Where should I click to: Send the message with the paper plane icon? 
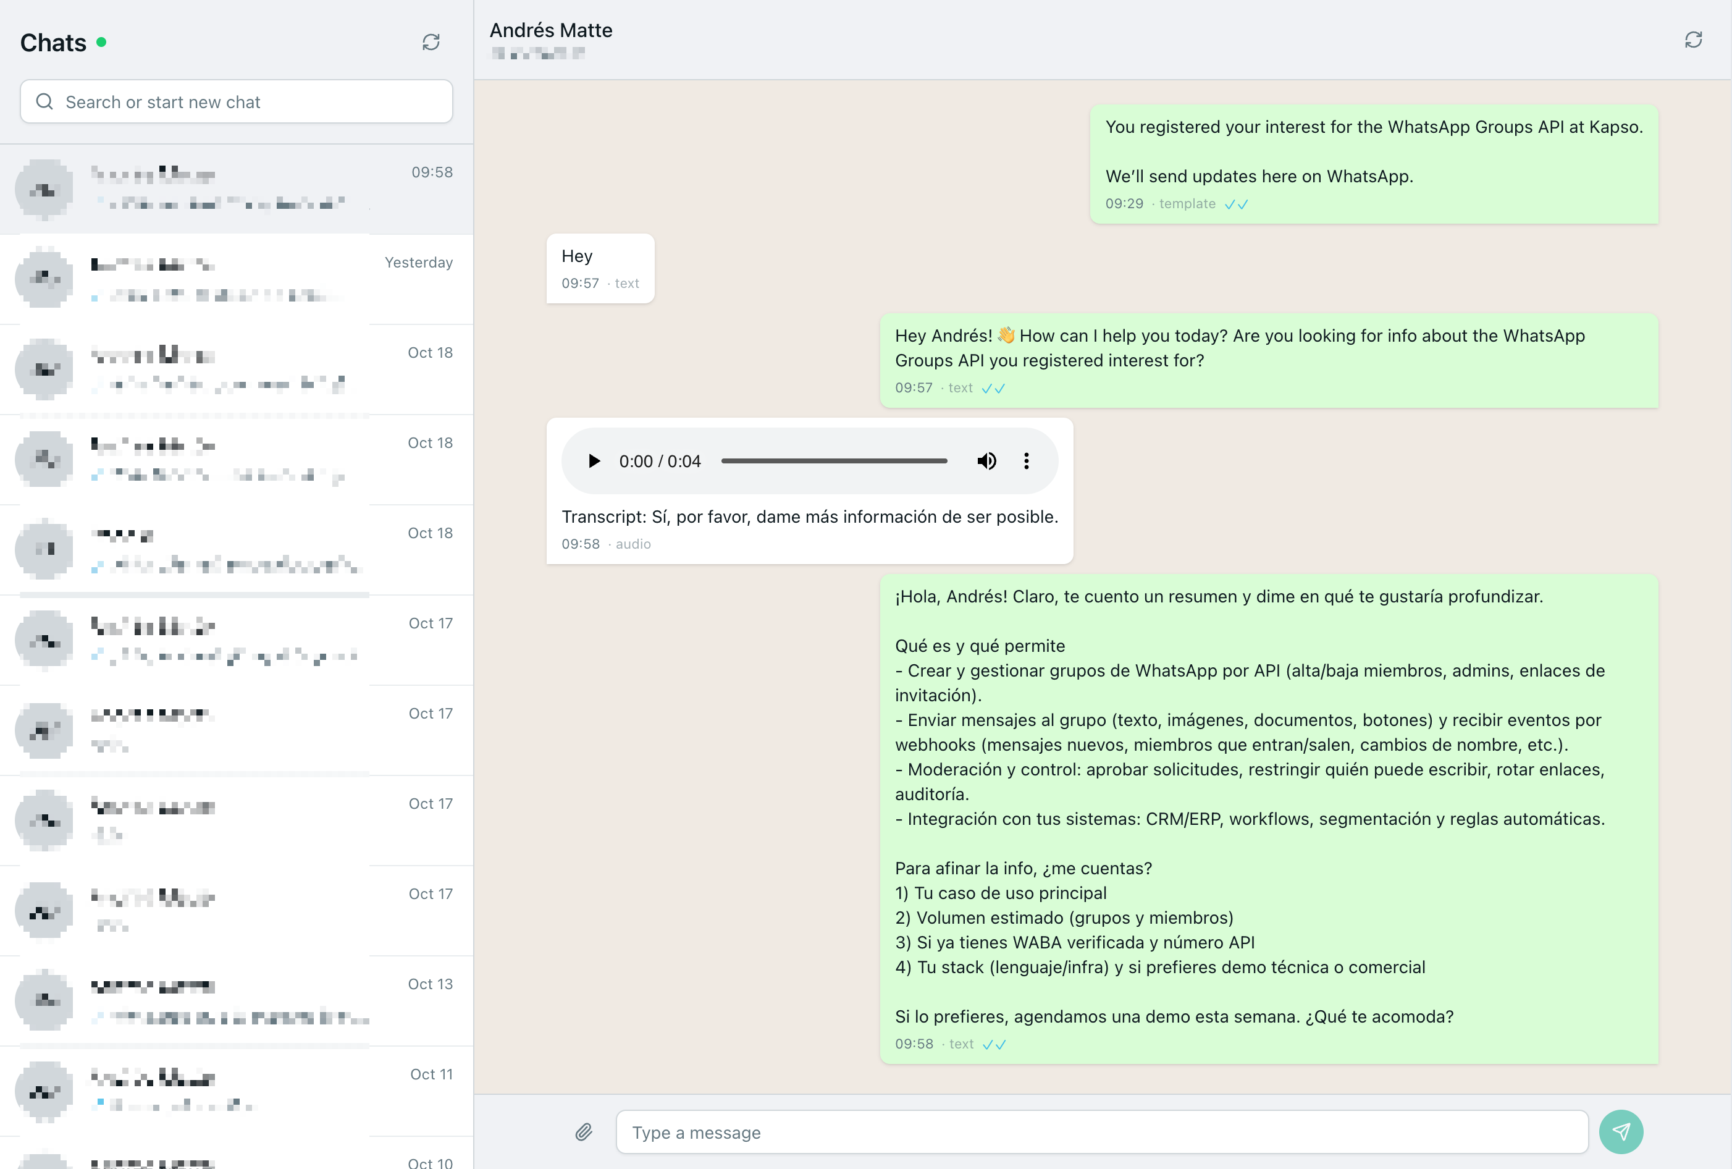pos(1621,1132)
